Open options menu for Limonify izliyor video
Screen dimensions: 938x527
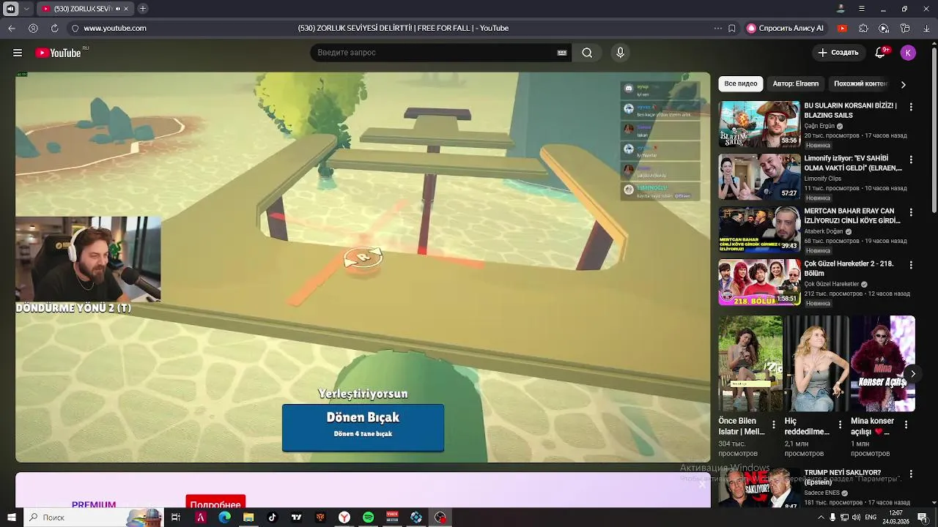pos(911,160)
